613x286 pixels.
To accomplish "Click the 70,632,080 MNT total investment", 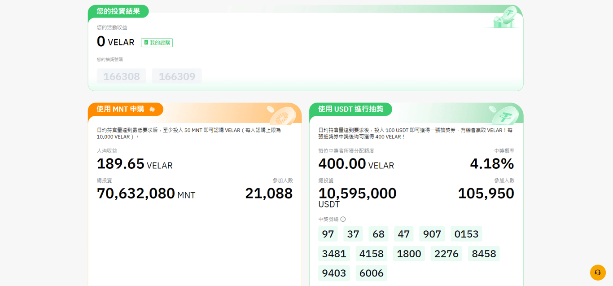I will point(146,194).
